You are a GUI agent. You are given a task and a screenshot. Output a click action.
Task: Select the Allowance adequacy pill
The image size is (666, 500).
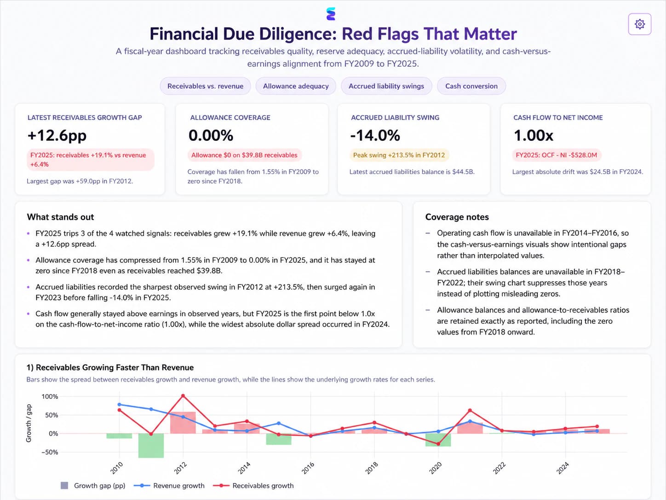pos(296,86)
